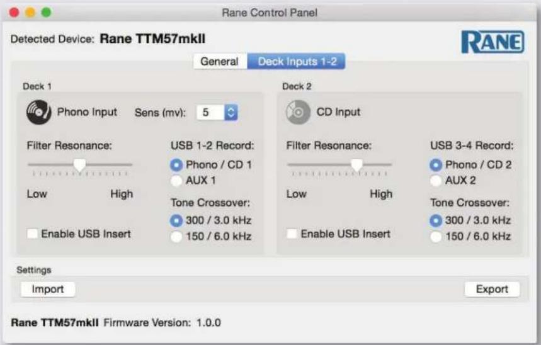Switch to the General tab
Screen dimensions: 541x345
click(219, 62)
